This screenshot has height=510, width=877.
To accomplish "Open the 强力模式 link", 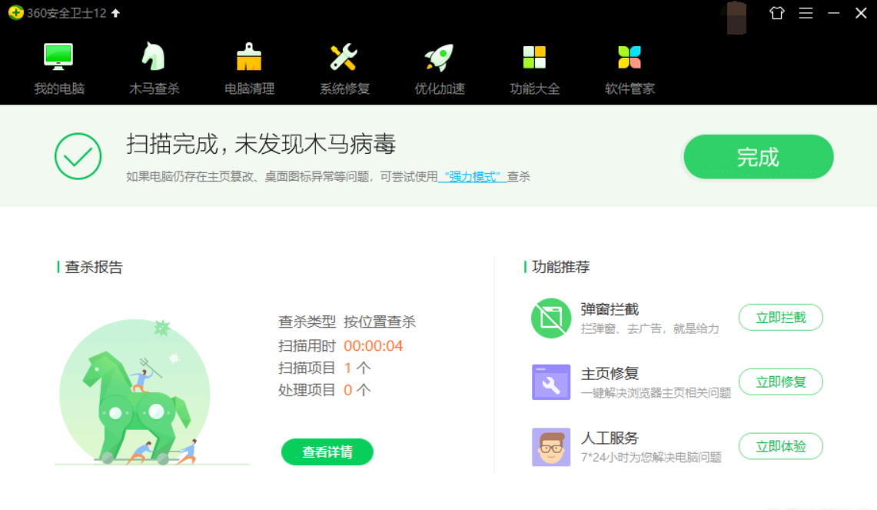I will point(472,177).
